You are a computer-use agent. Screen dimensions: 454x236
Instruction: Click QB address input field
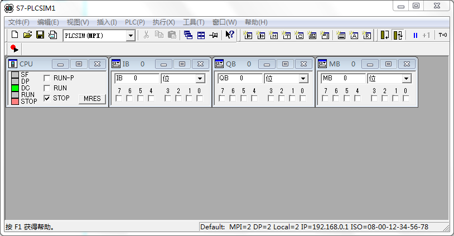point(240,79)
